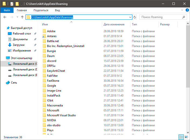Image resolution: width=190 pixels, height=140 pixels.
Task: Select the InstallPack folder name
Action: pos(54,96)
